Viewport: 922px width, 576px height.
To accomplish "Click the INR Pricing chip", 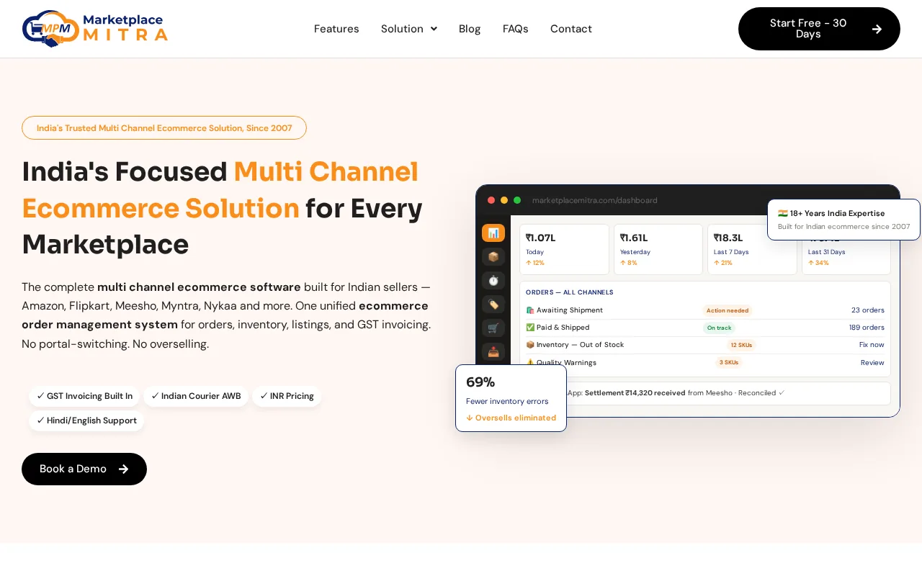I will (287, 396).
